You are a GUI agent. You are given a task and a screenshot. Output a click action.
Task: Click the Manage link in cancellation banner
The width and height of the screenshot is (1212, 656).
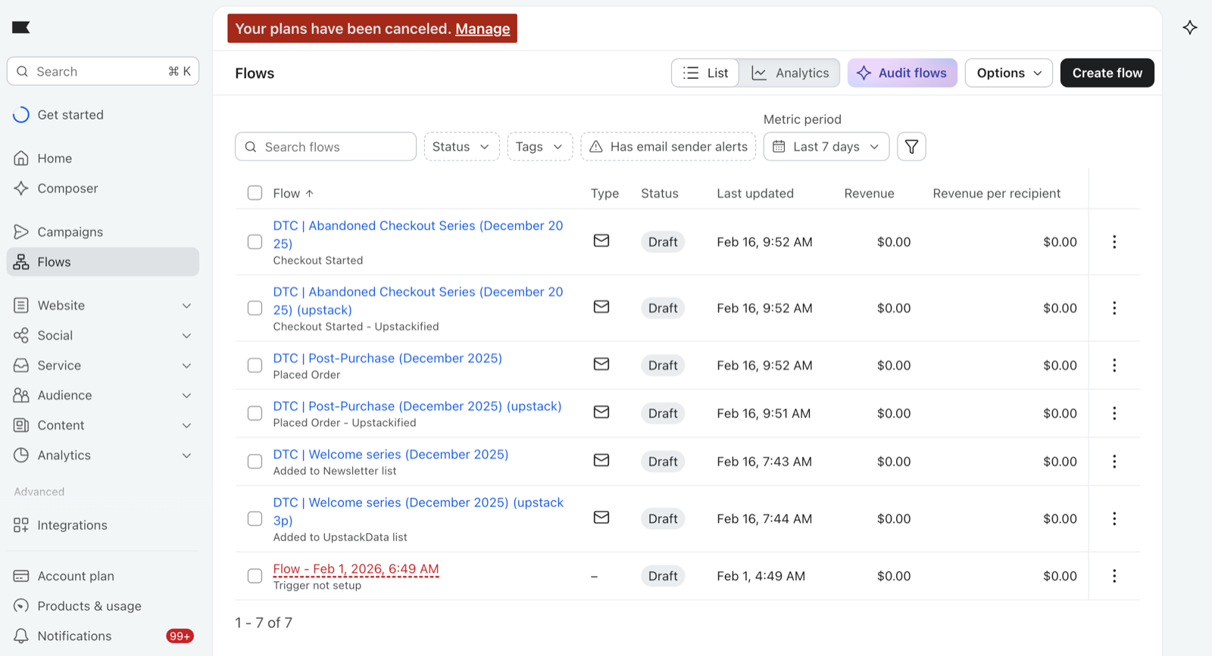[483, 29]
